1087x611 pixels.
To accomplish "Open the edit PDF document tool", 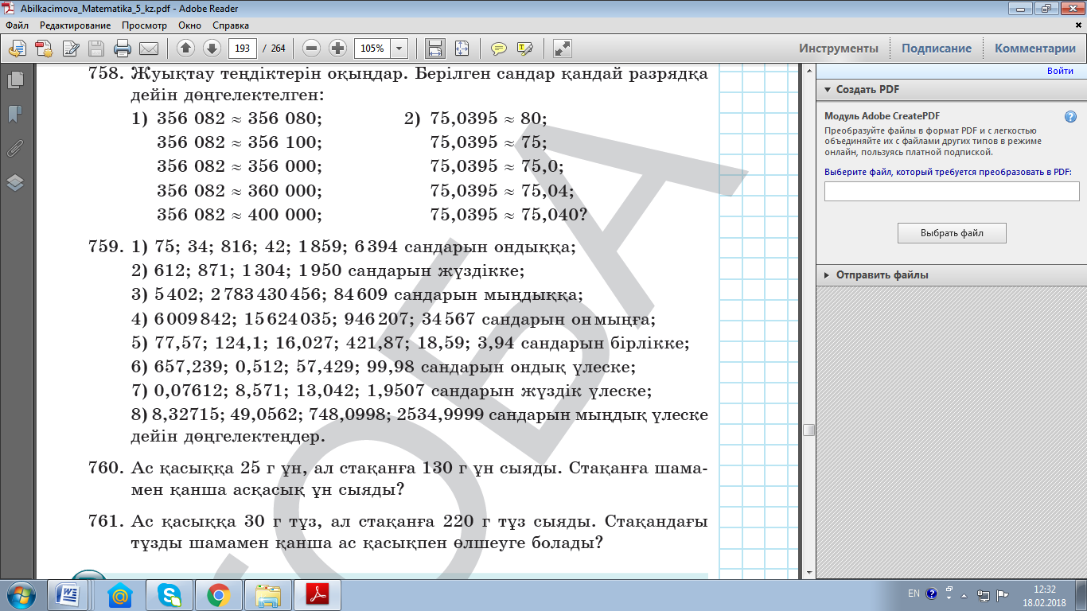I will point(70,49).
